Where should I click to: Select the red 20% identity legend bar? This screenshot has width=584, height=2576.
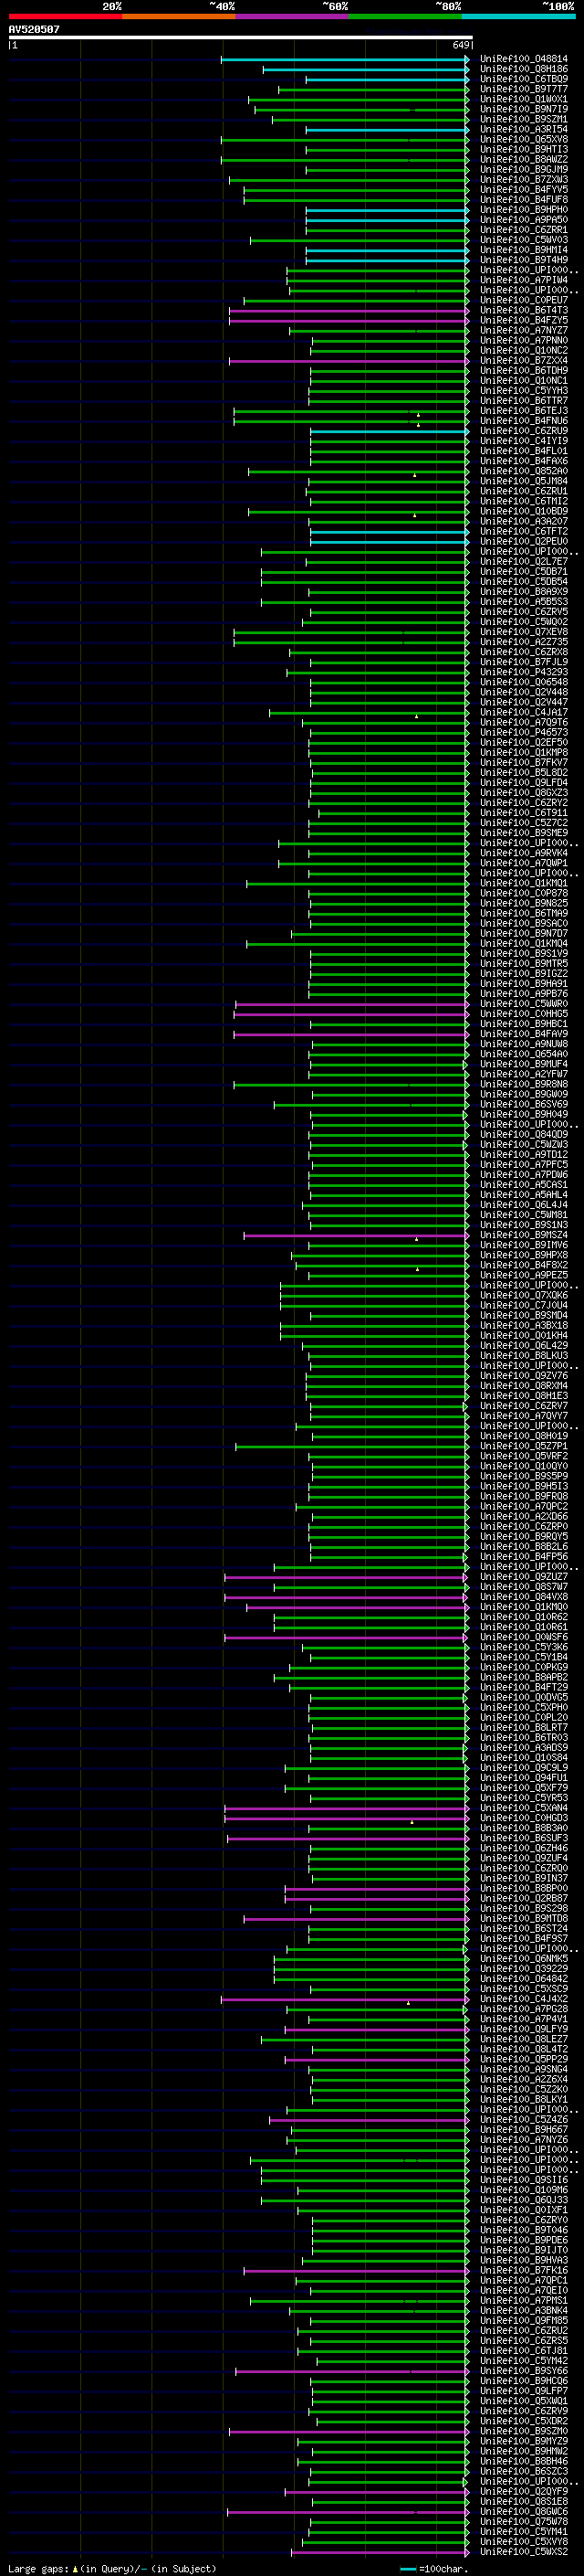tap(65, 16)
